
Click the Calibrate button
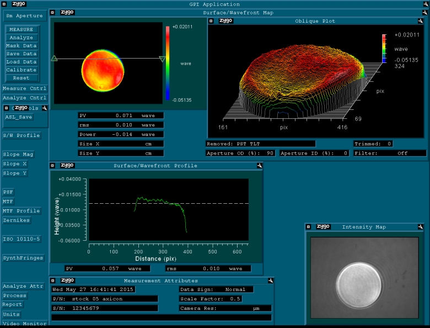21,70
